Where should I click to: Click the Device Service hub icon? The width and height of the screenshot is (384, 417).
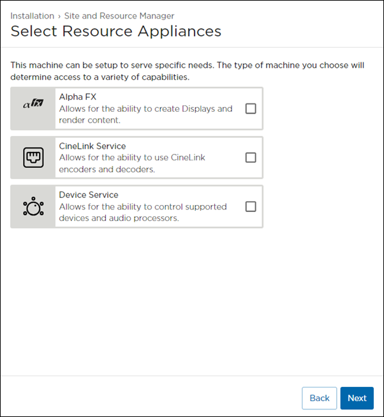click(33, 206)
